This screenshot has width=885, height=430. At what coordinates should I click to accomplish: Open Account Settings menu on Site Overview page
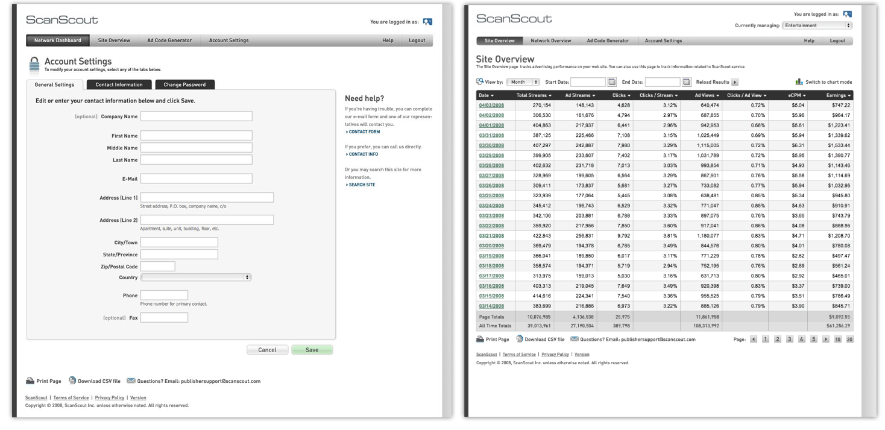[663, 41]
